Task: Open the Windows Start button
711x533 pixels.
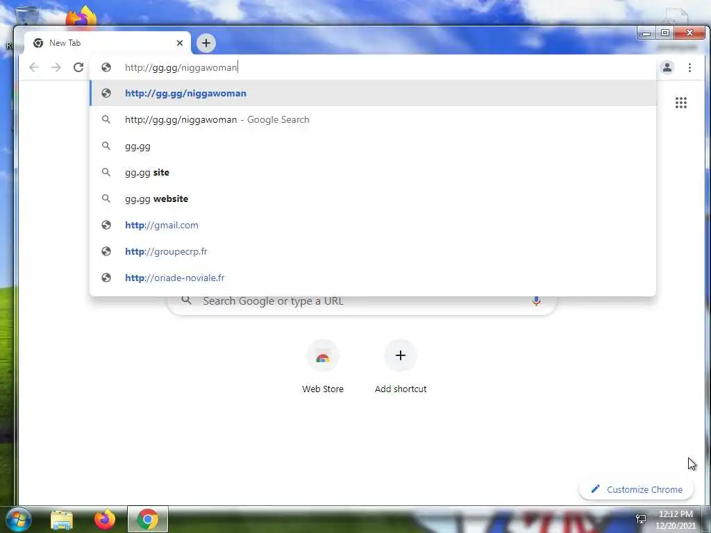Action: 18,519
